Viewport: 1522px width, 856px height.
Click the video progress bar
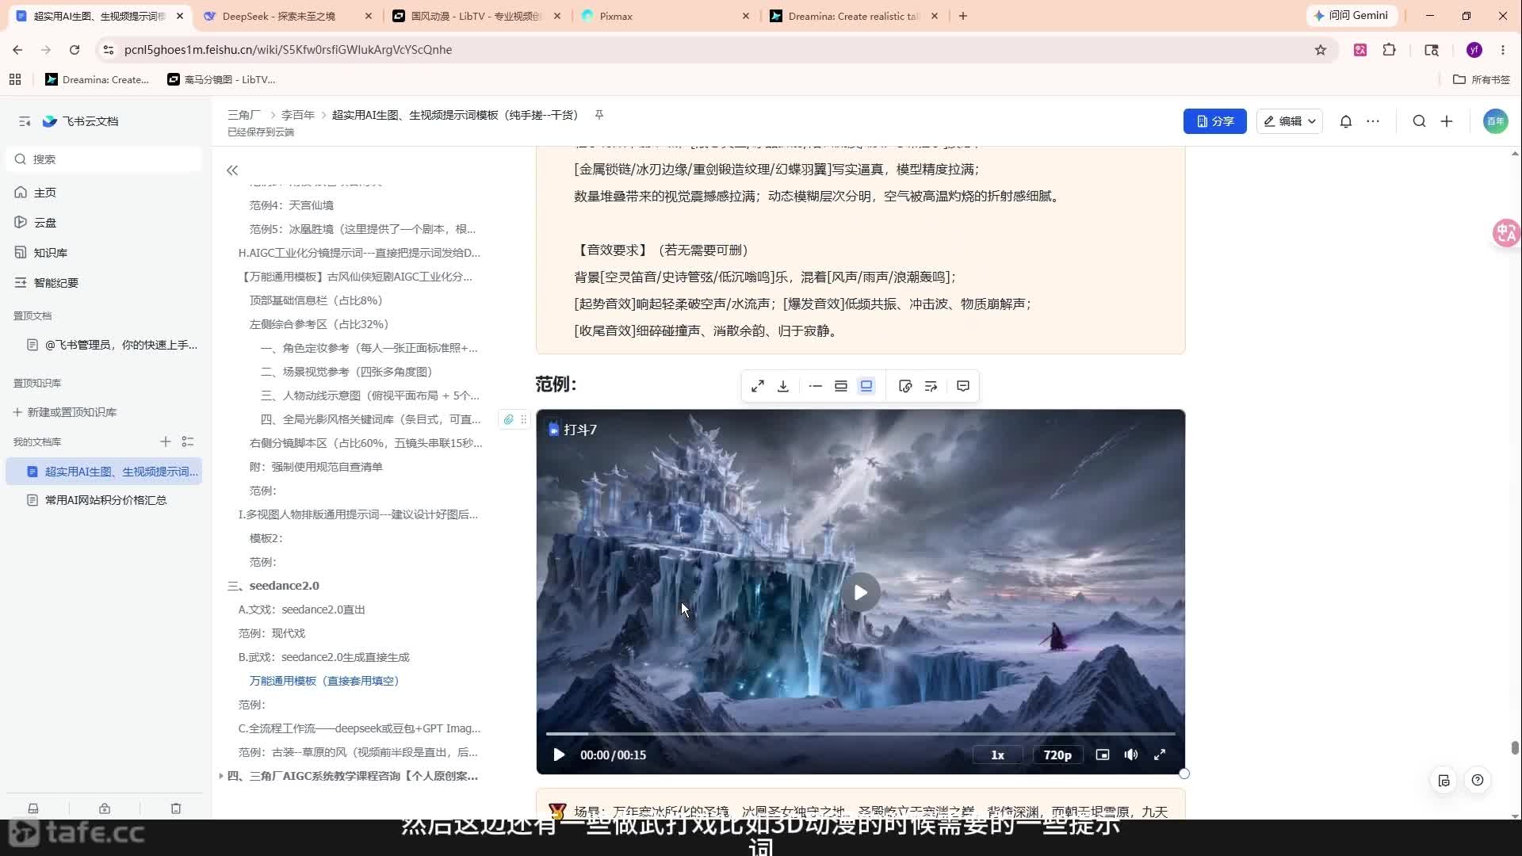click(x=860, y=734)
